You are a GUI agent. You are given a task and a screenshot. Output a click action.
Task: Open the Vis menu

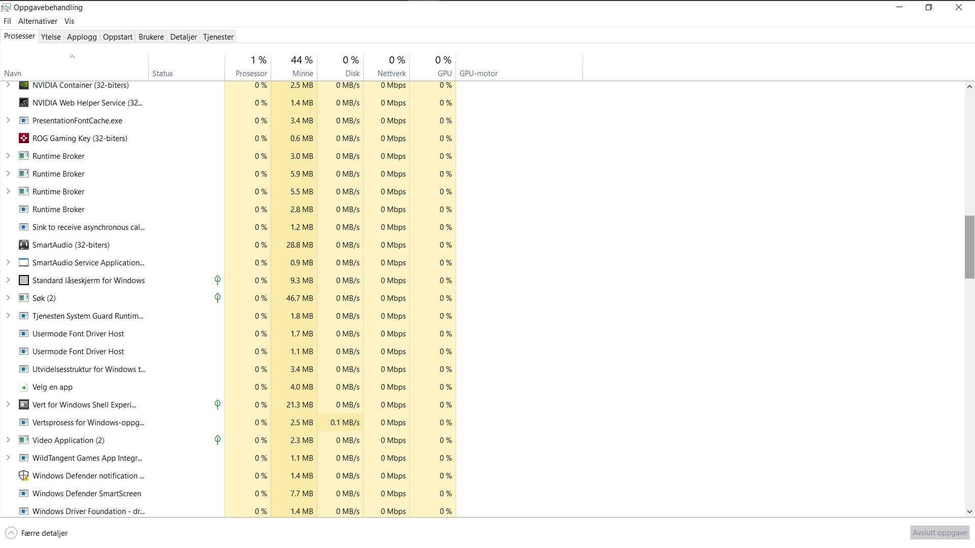coord(69,21)
